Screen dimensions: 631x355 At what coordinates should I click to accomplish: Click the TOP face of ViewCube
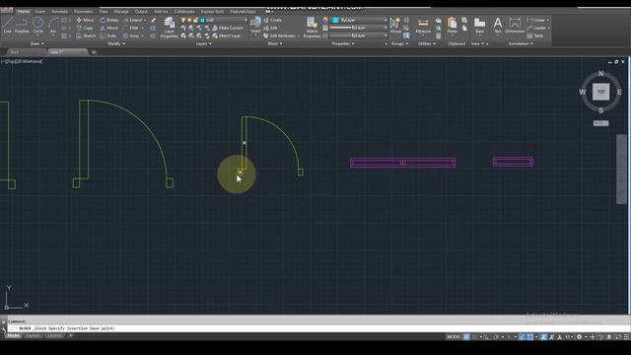[x=600, y=92]
